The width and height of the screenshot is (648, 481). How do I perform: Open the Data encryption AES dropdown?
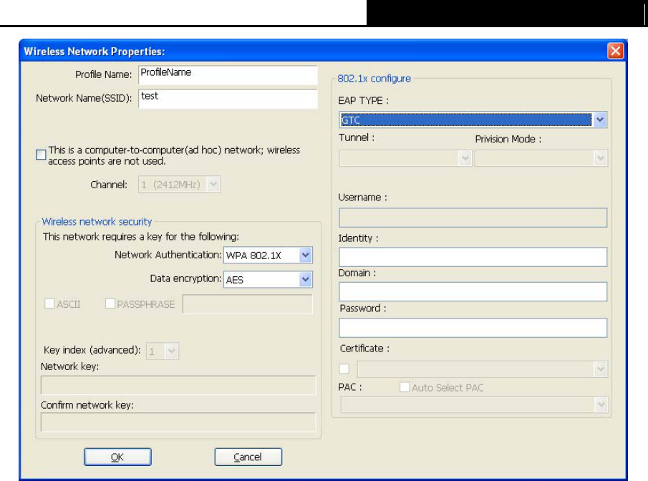(x=268, y=280)
